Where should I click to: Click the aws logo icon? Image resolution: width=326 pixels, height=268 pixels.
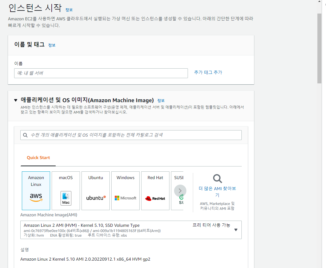(36, 197)
